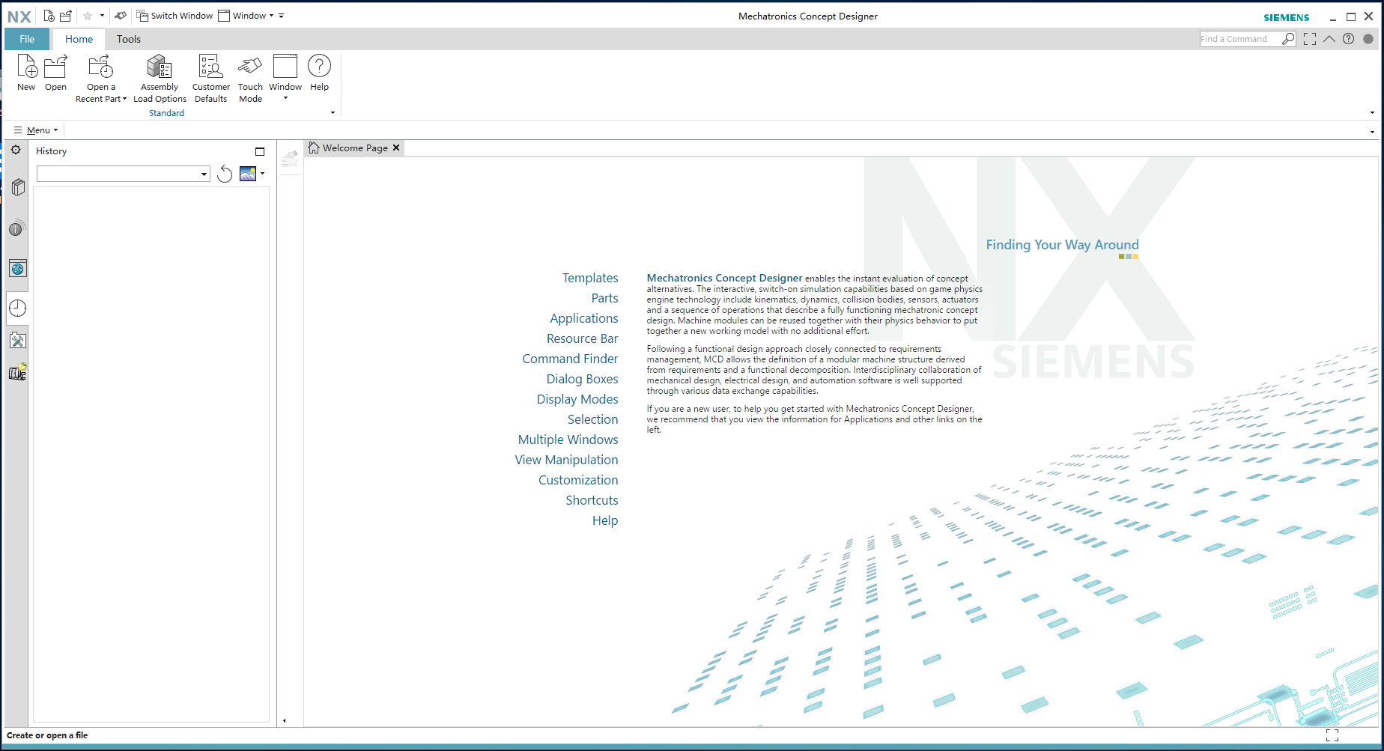Open the Multiple Windows link

click(x=568, y=440)
